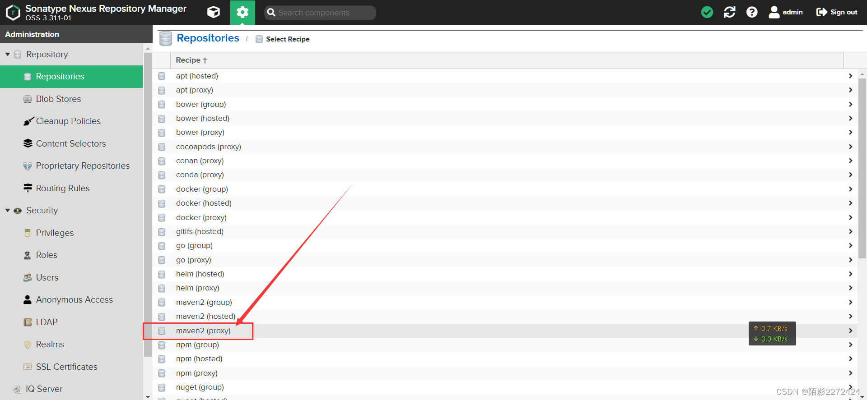The width and height of the screenshot is (867, 400).
Task: Select the gitlfs (hosted) recipe
Action: tap(505, 231)
